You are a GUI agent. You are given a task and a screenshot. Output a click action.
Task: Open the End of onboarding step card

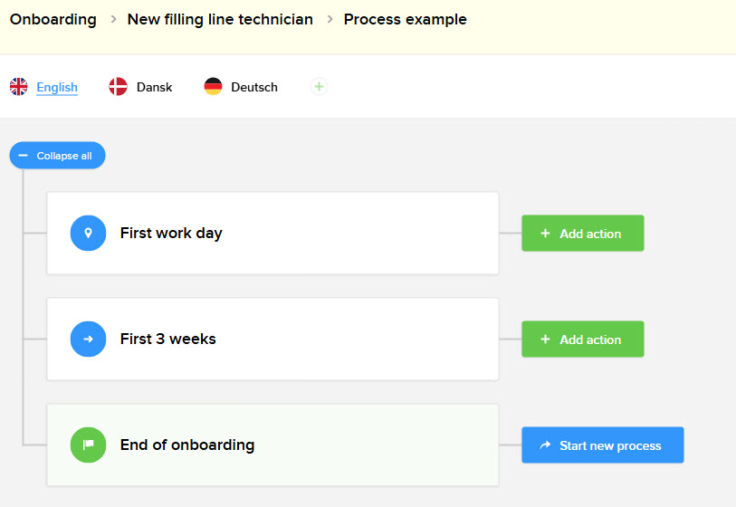(272, 445)
